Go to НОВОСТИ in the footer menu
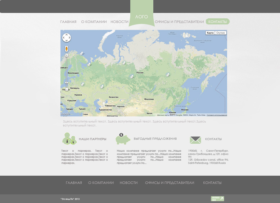Viewport: 280px width, 203px height. tap(128, 183)
